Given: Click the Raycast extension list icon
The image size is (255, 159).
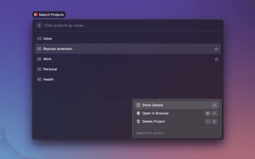Looking at the screenshot, I should click(39, 49).
